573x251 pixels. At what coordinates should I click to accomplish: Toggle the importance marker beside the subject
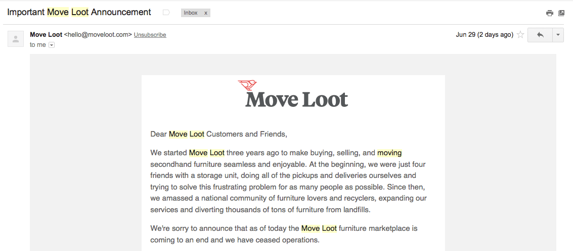166,13
